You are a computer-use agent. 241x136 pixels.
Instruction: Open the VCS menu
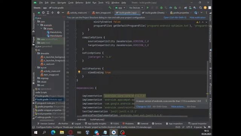[x=107, y=3]
